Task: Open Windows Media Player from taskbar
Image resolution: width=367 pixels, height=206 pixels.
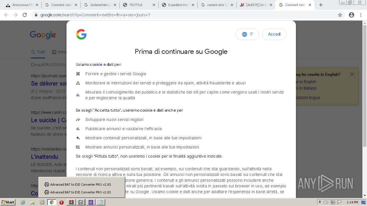Action: [x=42, y=202]
